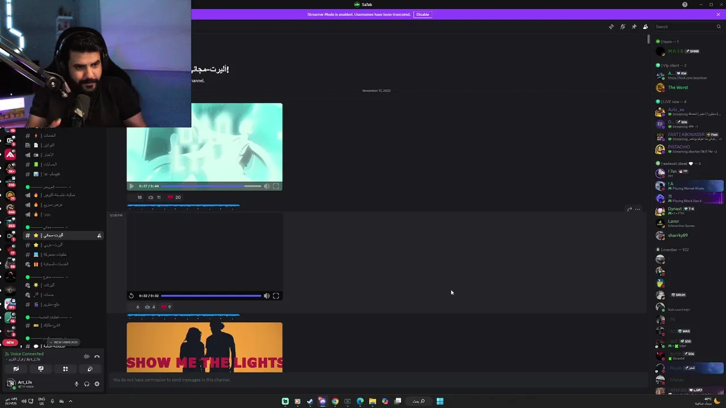Open Google Chrome from the taskbar
Screen dimensions: 726x408
[x=335, y=401]
